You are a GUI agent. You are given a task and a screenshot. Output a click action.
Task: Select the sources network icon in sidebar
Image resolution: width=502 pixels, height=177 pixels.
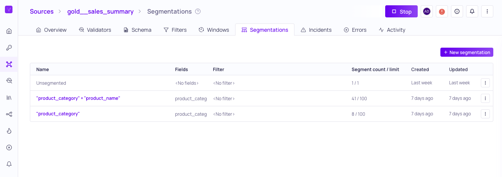coord(9,64)
